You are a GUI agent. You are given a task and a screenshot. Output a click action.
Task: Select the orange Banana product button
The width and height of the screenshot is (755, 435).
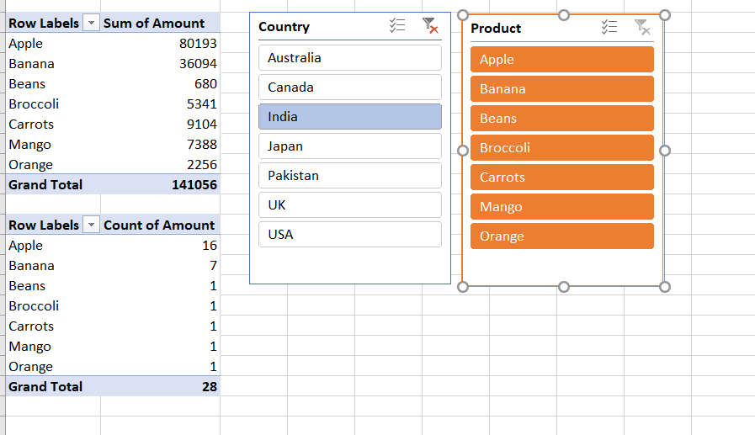(x=561, y=89)
